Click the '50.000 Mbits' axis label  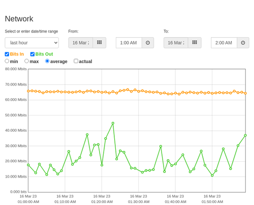[16, 115]
